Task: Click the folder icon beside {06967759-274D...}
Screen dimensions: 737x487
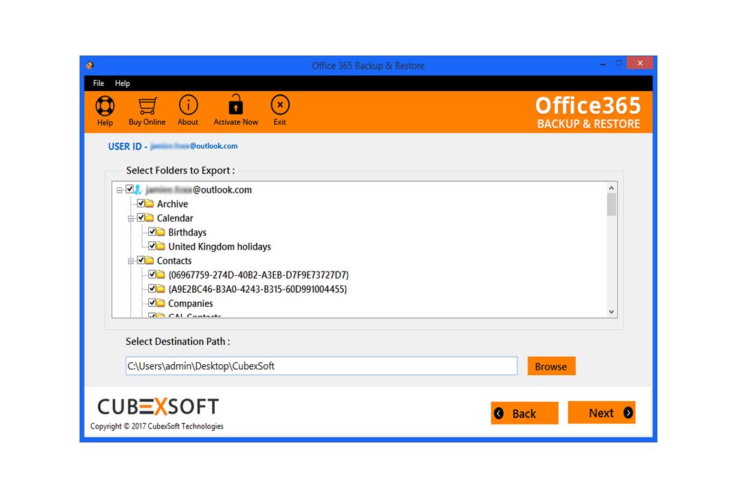Action: (161, 274)
